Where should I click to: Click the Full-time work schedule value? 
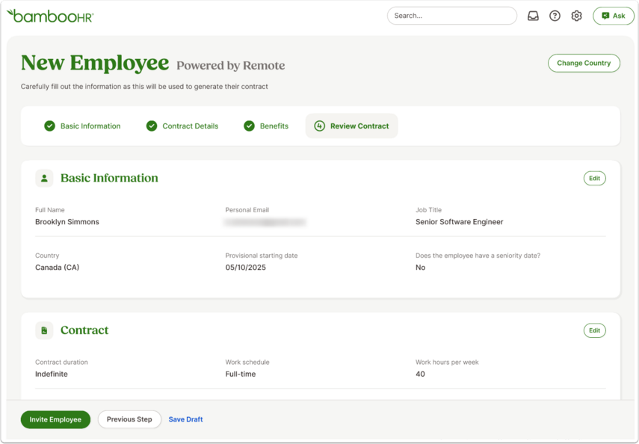tap(241, 374)
